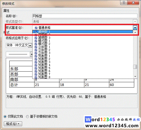Click the 样式基准 field showing 普通表格
Image resolution: width=141 pixels, height=130 pixels.
tap(83, 28)
